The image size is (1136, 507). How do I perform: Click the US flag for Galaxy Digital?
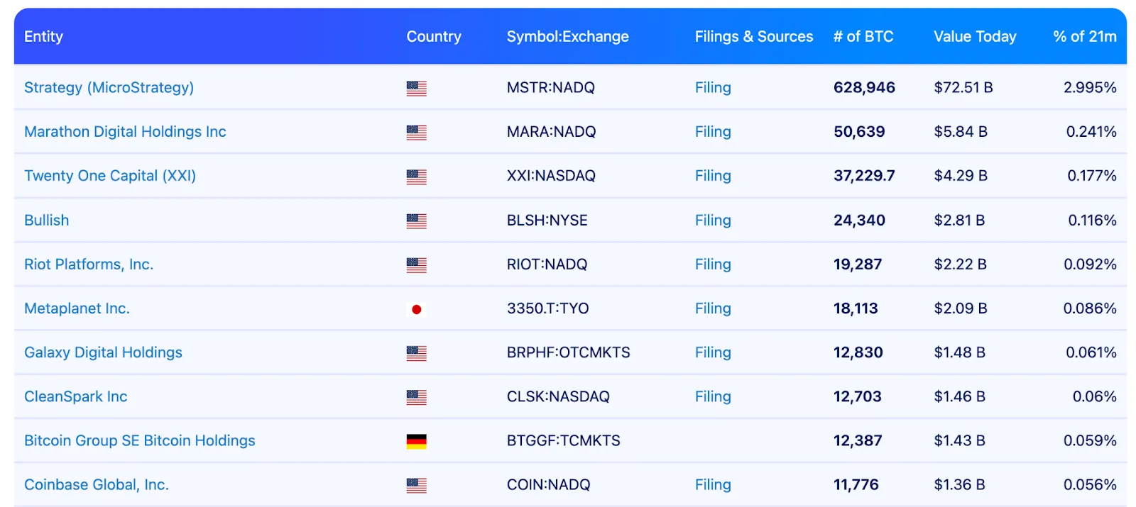(x=416, y=353)
